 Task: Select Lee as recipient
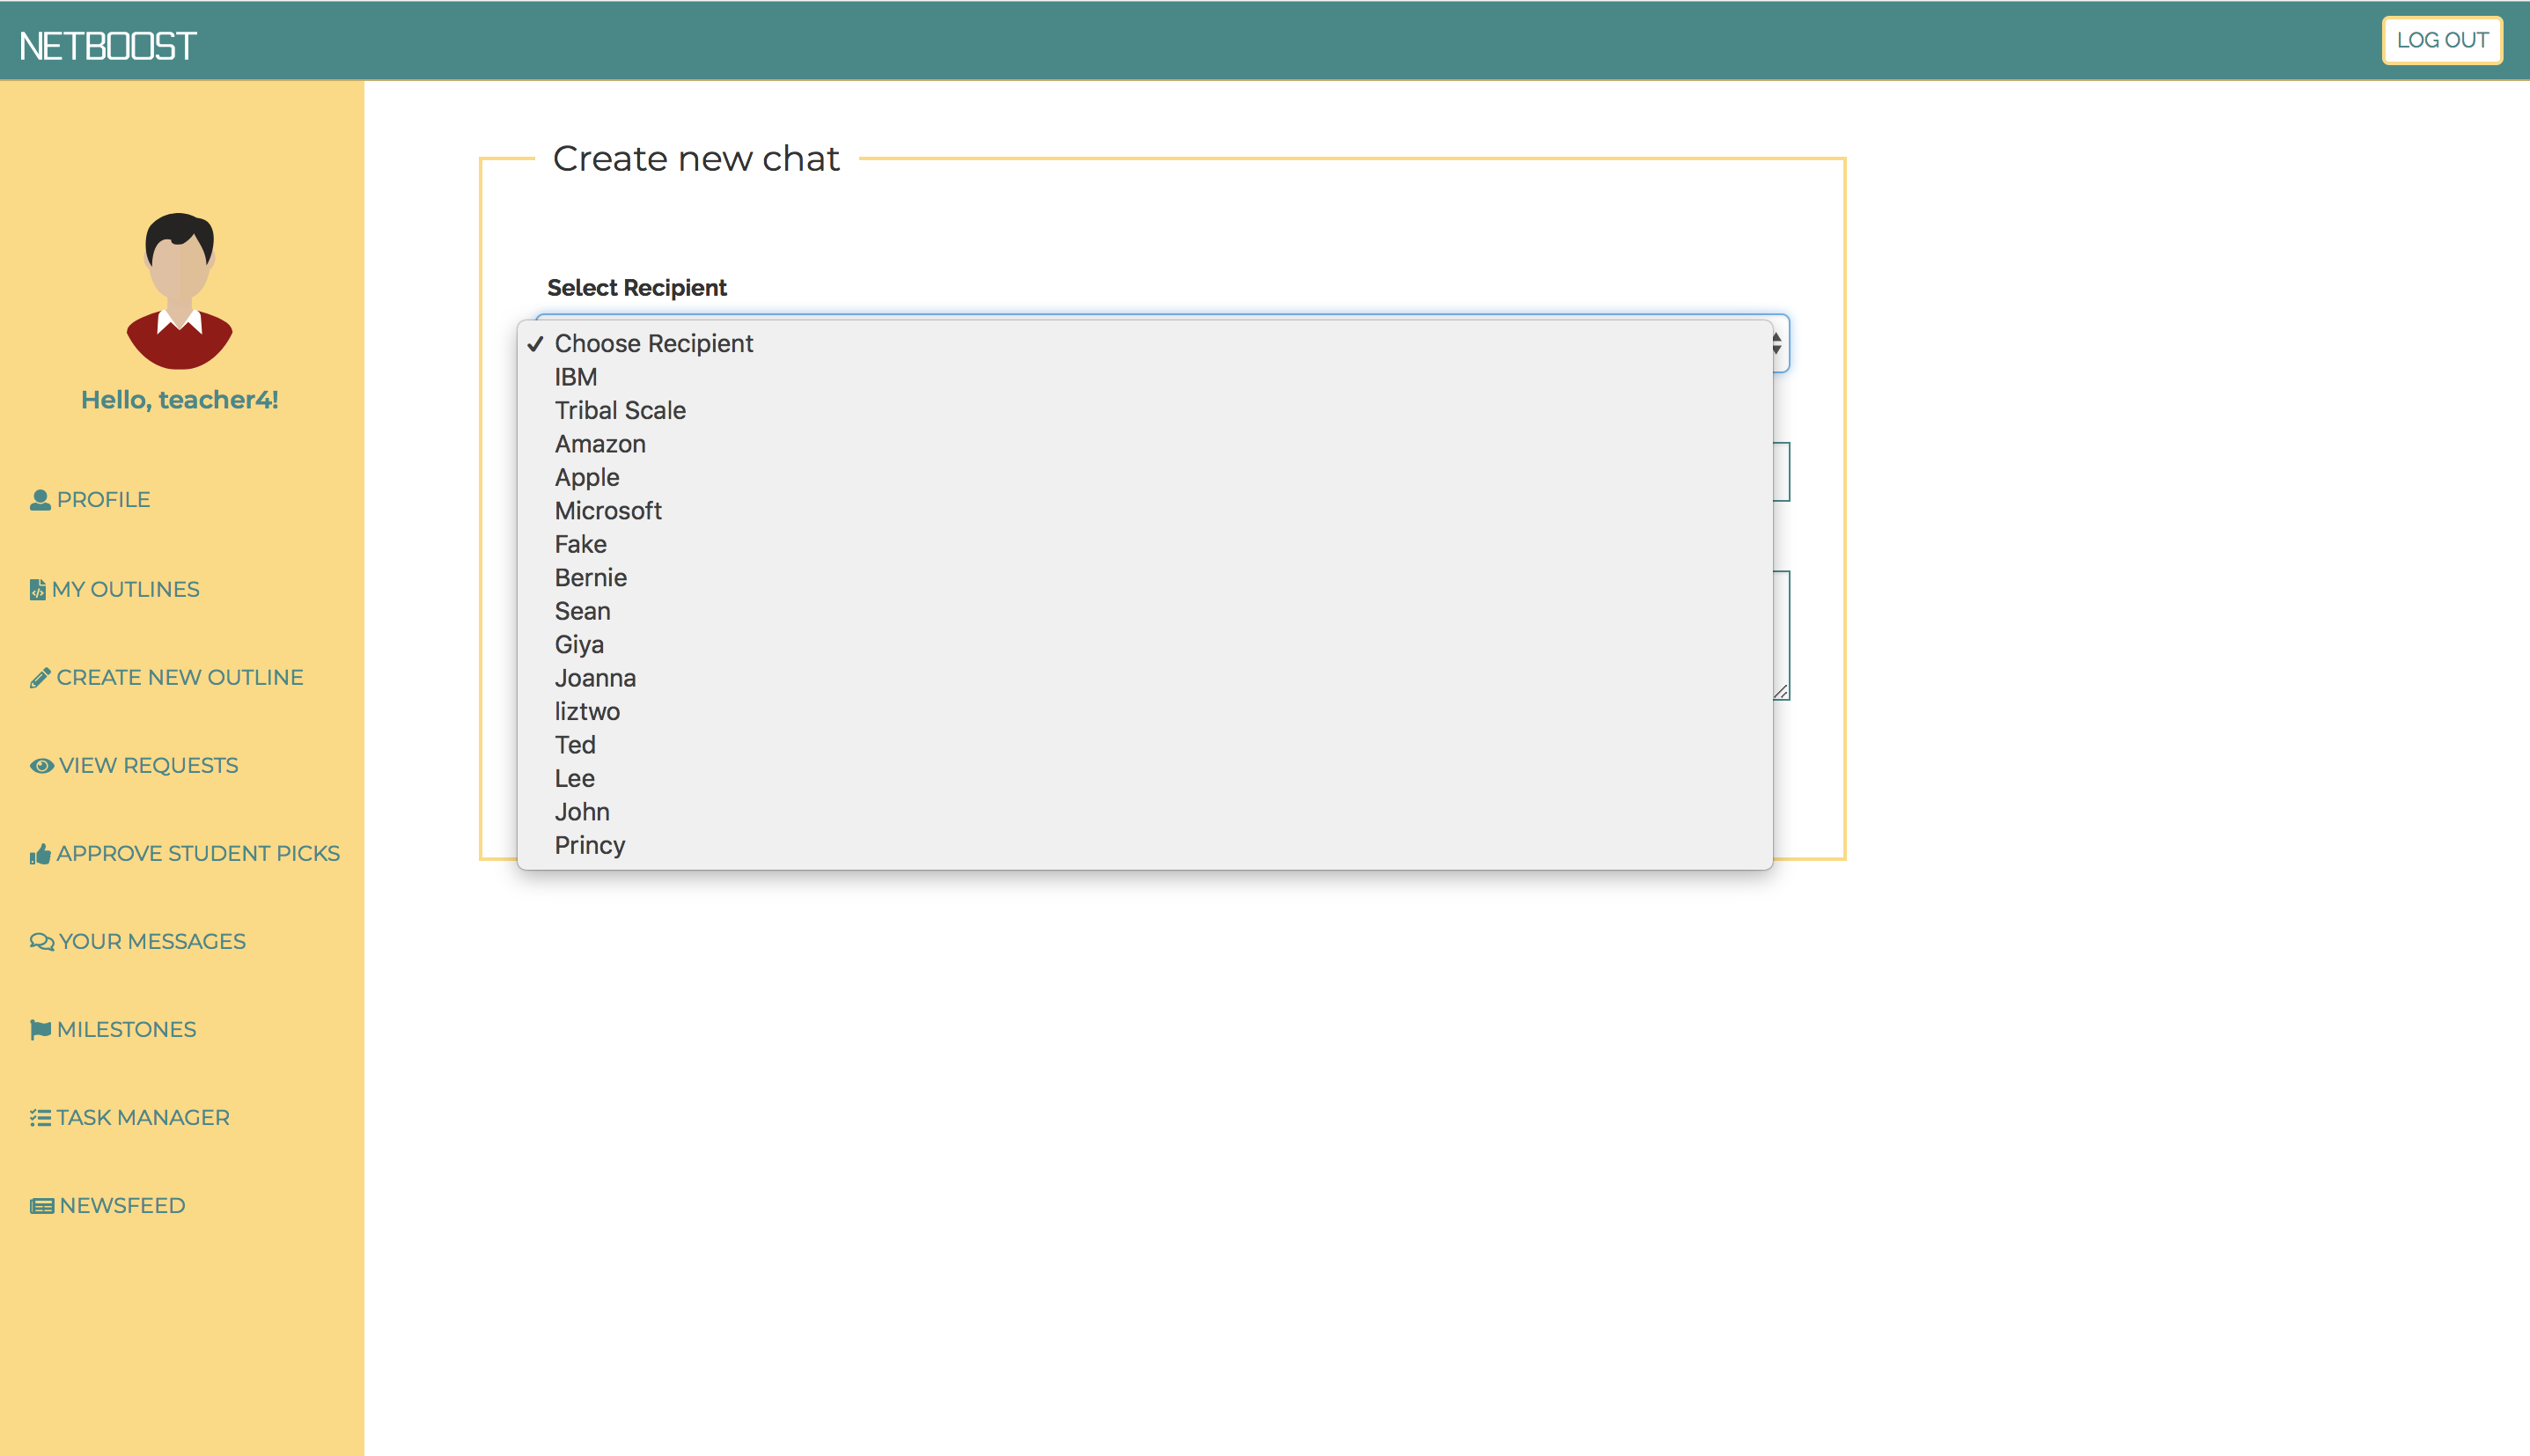pos(1145,779)
